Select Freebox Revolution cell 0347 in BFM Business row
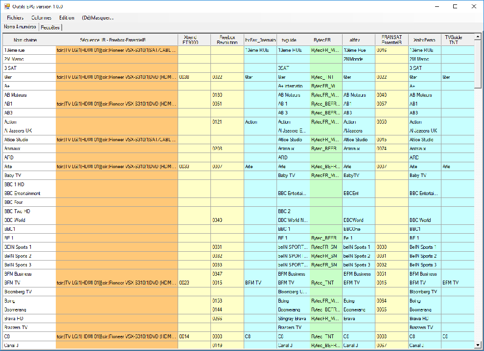 coord(228,274)
